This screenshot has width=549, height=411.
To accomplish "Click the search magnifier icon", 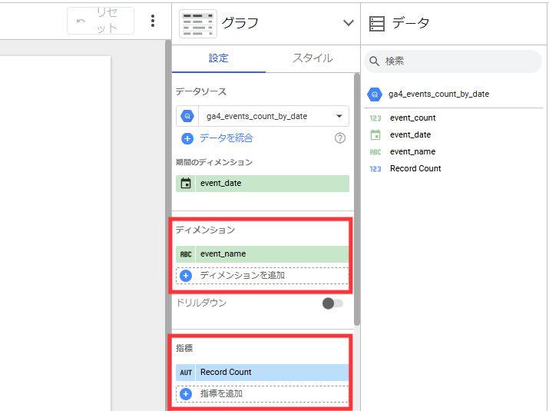I will click(x=374, y=61).
